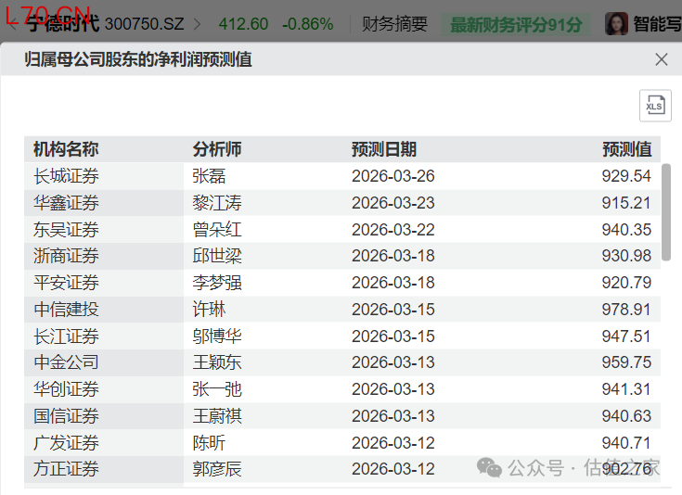Click the 412.60 stock price

pyautogui.click(x=243, y=24)
